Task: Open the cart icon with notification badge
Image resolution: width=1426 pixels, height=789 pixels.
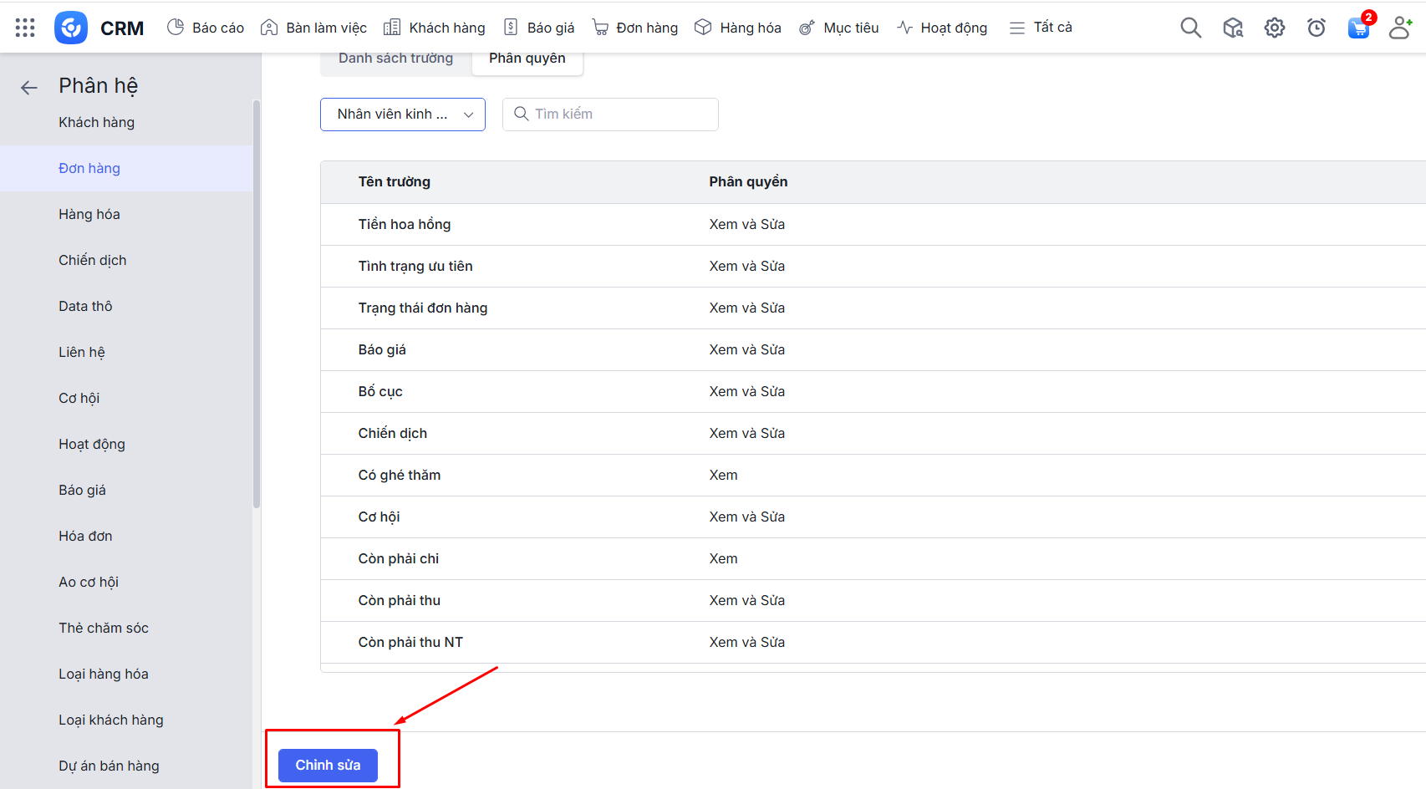Action: click(1358, 28)
